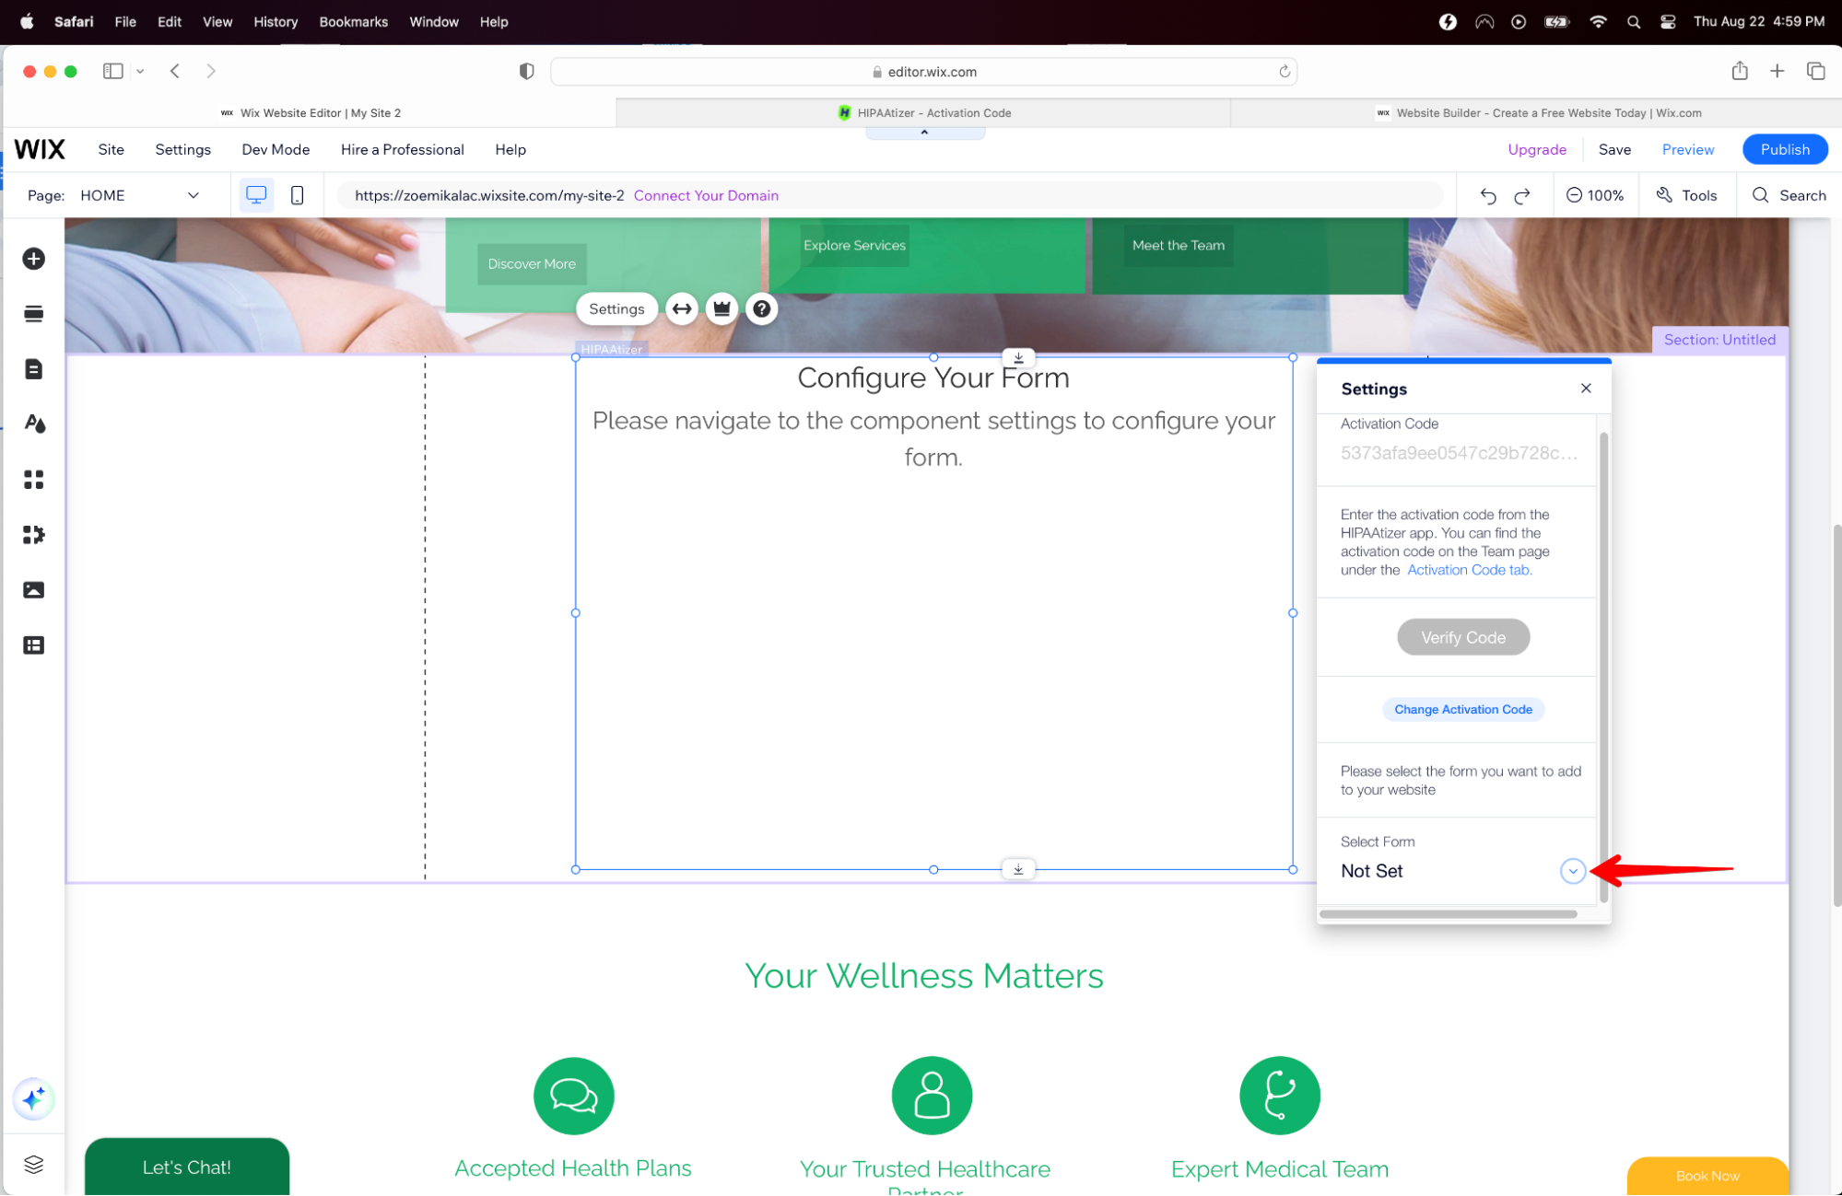Open the Site Design icon
Screen dimensions: 1842x1196
coord(34,424)
